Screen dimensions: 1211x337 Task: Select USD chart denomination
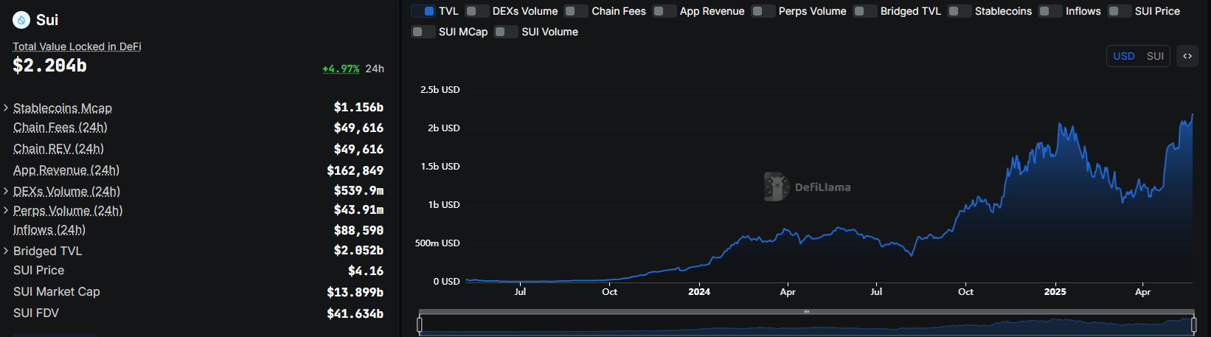(1124, 56)
